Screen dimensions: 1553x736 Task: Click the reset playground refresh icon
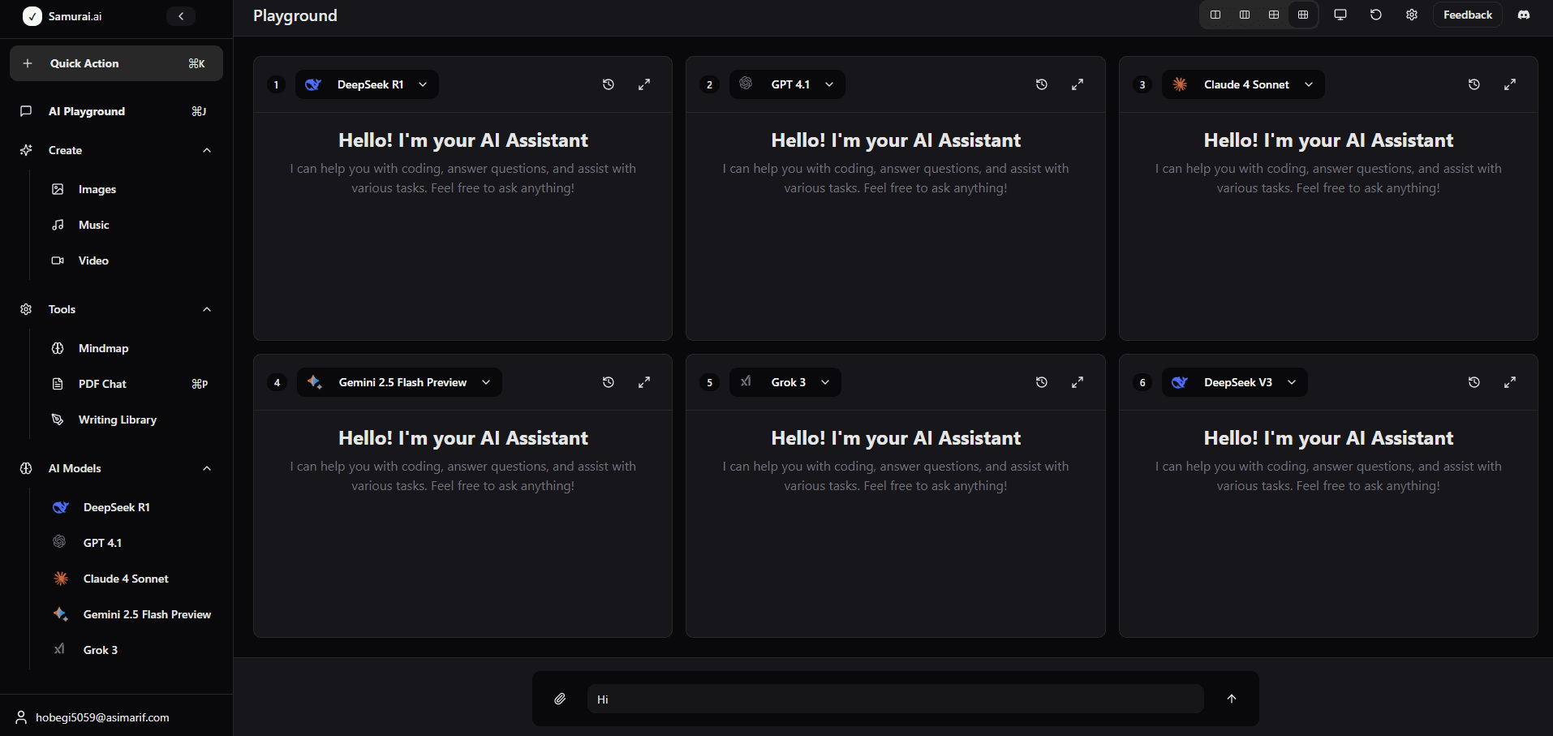1376,15
